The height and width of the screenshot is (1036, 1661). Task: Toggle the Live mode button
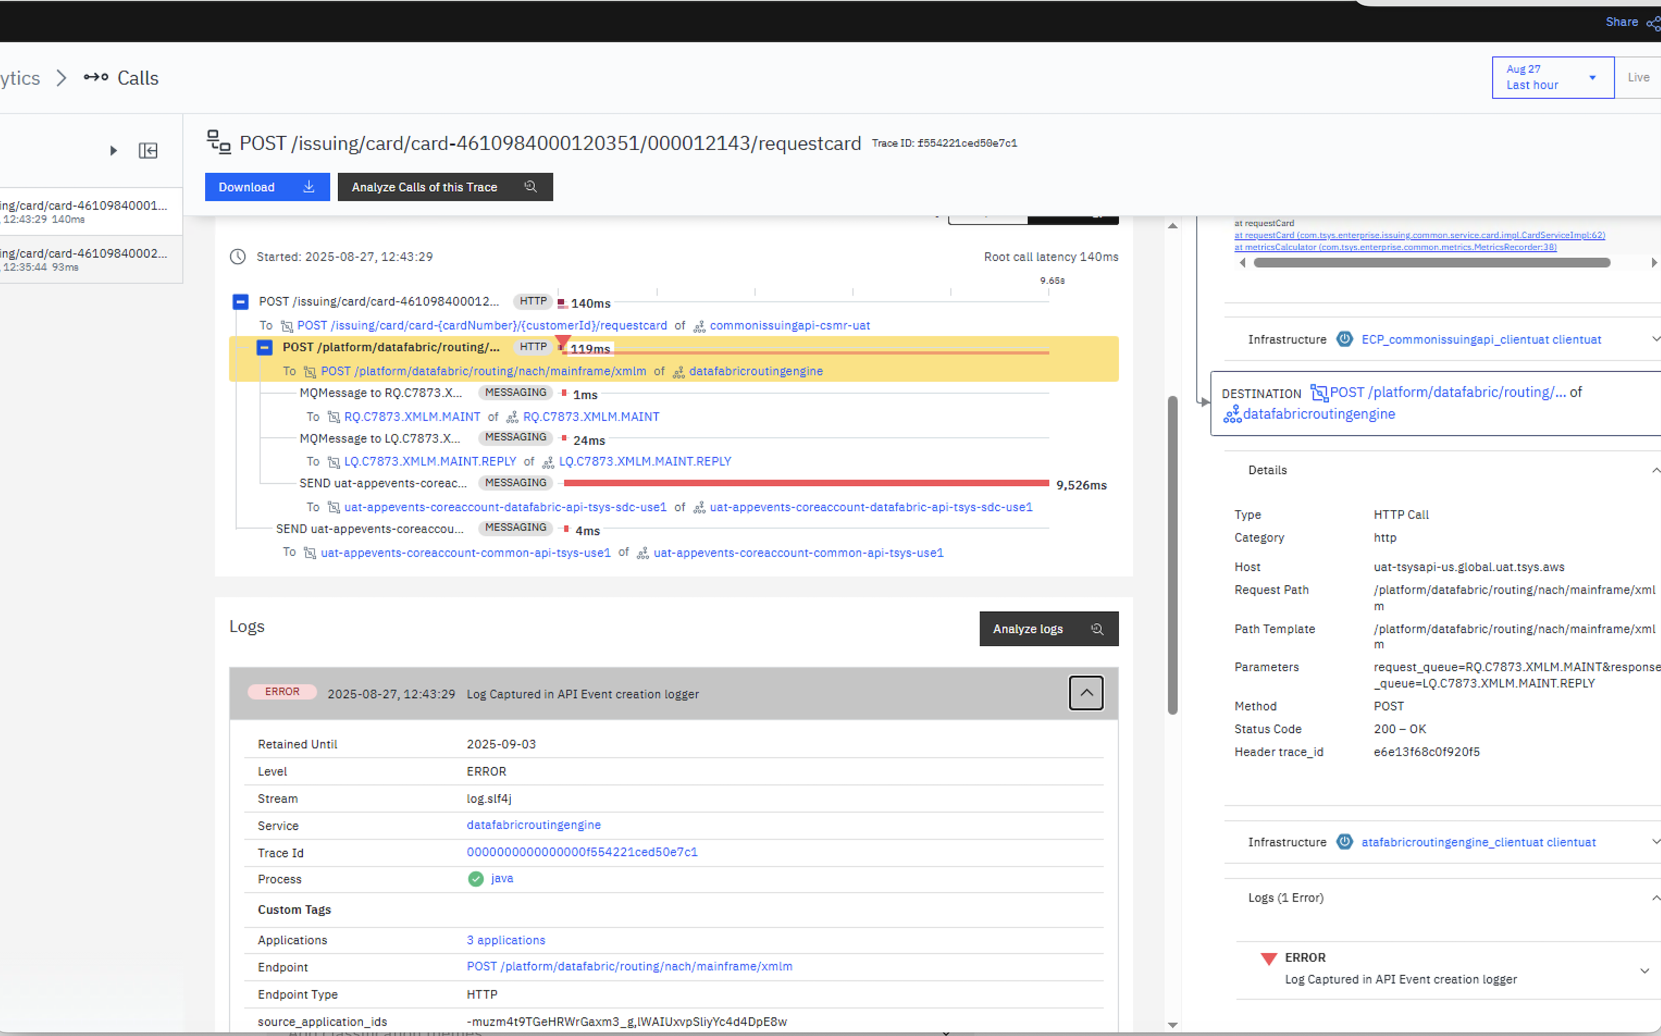pos(1638,77)
